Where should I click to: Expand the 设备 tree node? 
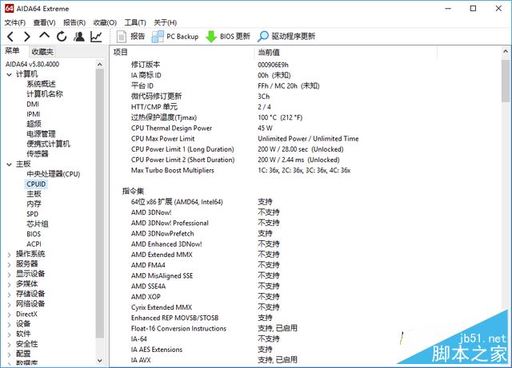point(9,324)
